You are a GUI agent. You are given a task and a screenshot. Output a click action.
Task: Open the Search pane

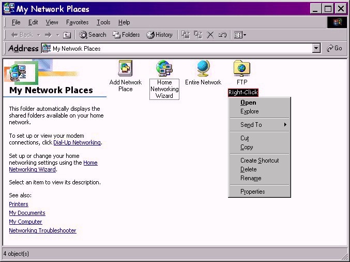point(93,35)
